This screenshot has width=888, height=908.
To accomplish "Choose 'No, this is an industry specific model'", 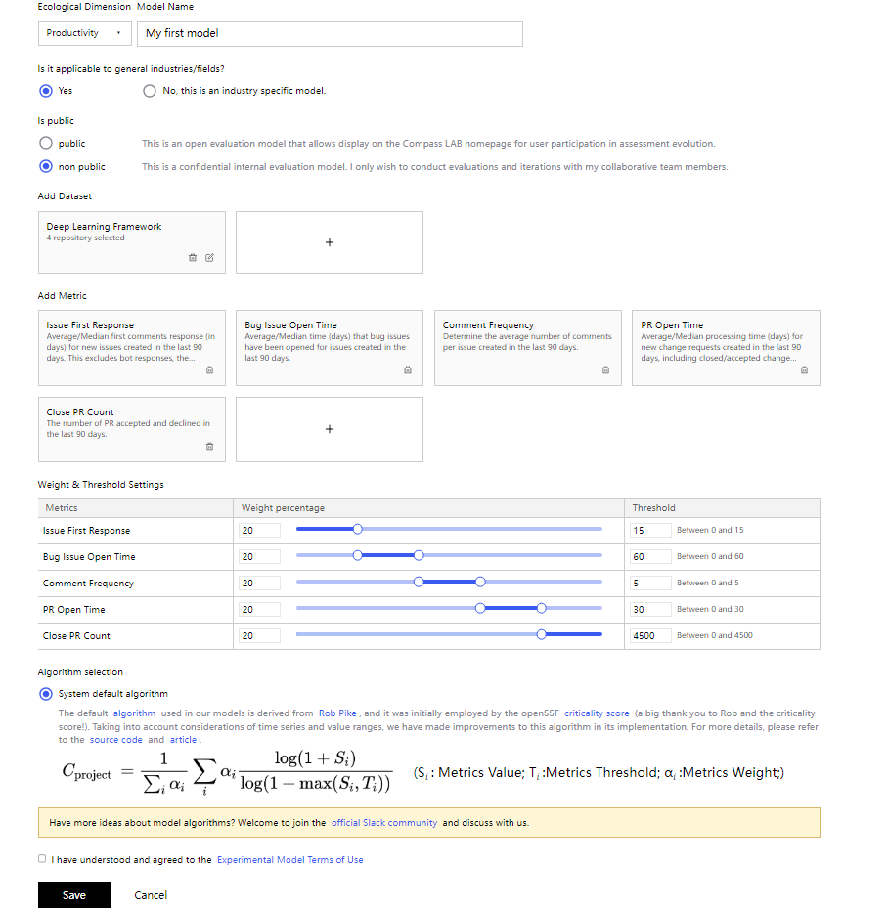I will pos(150,91).
